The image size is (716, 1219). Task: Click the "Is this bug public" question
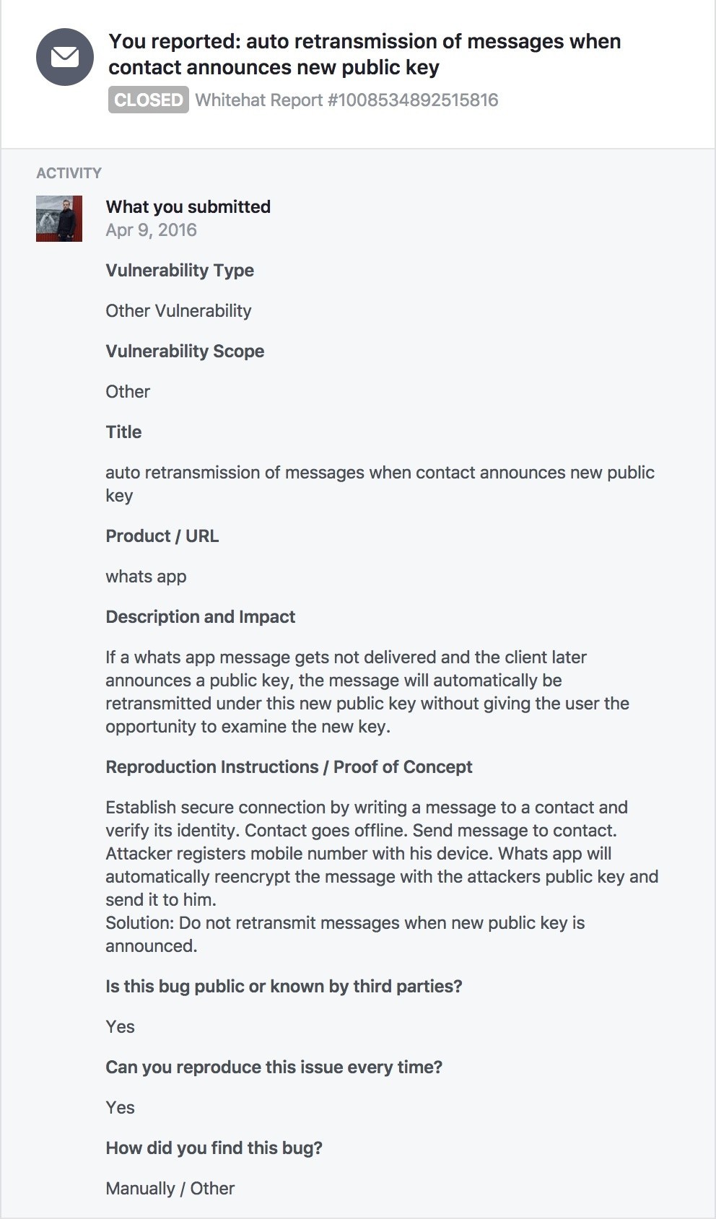point(284,986)
